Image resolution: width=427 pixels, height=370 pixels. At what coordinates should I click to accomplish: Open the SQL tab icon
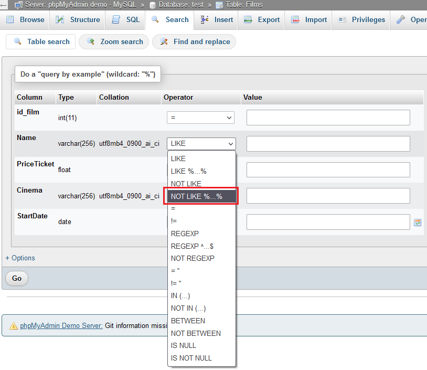115,19
